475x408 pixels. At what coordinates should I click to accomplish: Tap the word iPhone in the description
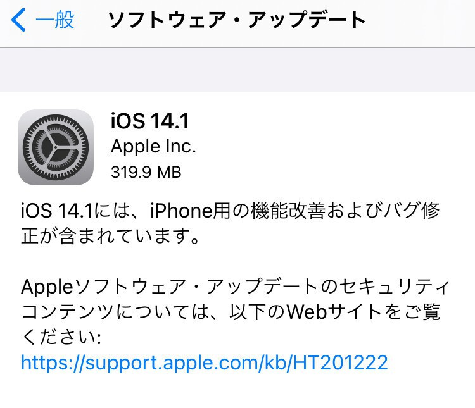(x=181, y=211)
